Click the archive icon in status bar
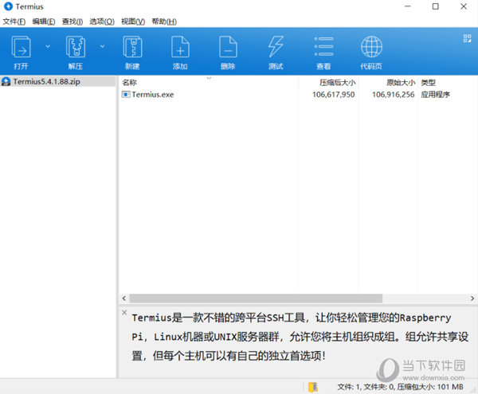This screenshot has height=394, width=478. point(313,387)
